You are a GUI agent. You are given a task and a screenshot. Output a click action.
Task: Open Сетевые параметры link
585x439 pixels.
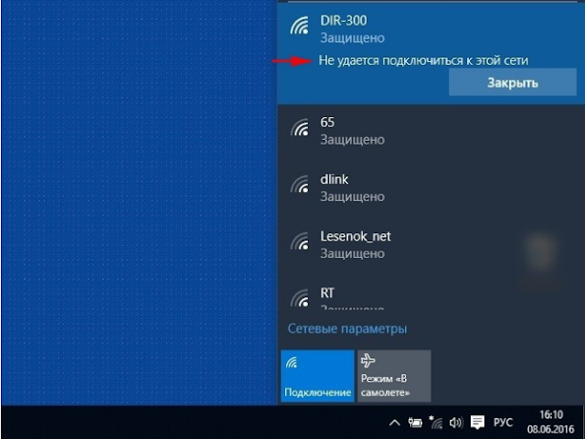[347, 328]
